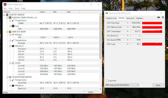Image resolution: width=168 pixels, height=98 pixels.
Task: Click the GPU Core Clock red graph
Action: click(152, 23)
